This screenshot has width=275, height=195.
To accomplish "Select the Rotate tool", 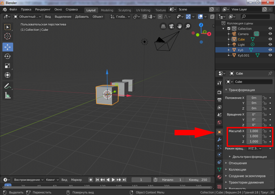I will pos(8,56).
